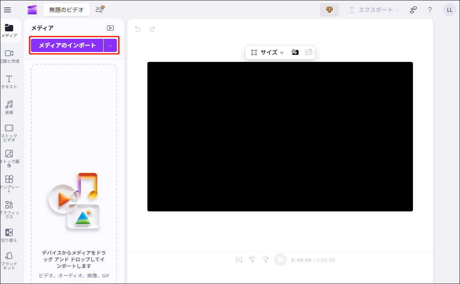Select the 切り替え transitions panel
This screenshot has height=284, width=460.
[8, 235]
